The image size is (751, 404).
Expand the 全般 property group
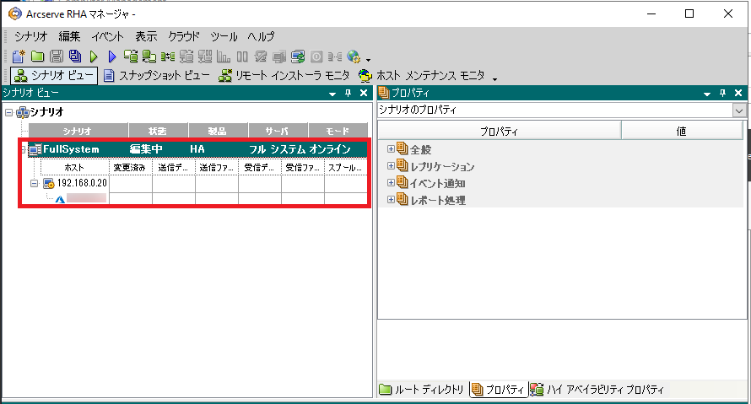coord(391,149)
